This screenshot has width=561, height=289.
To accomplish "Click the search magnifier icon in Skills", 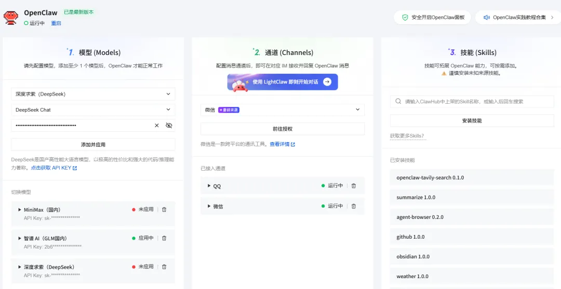I will pos(398,102).
